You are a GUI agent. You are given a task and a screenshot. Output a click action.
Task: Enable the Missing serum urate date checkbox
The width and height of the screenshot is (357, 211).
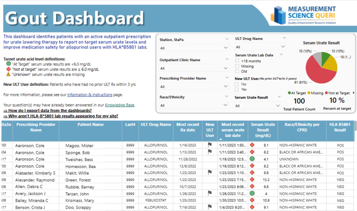click(237, 66)
